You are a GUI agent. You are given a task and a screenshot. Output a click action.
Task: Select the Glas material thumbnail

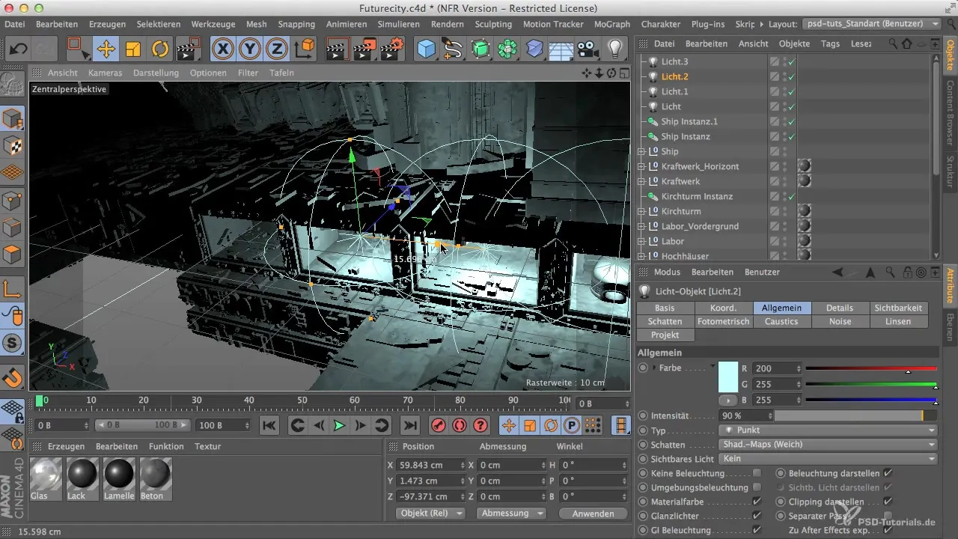pyautogui.click(x=46, y=478)
